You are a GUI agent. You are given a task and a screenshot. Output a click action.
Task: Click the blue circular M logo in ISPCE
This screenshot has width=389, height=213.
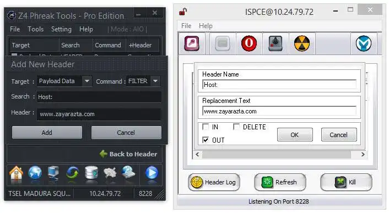pos(364,43)
